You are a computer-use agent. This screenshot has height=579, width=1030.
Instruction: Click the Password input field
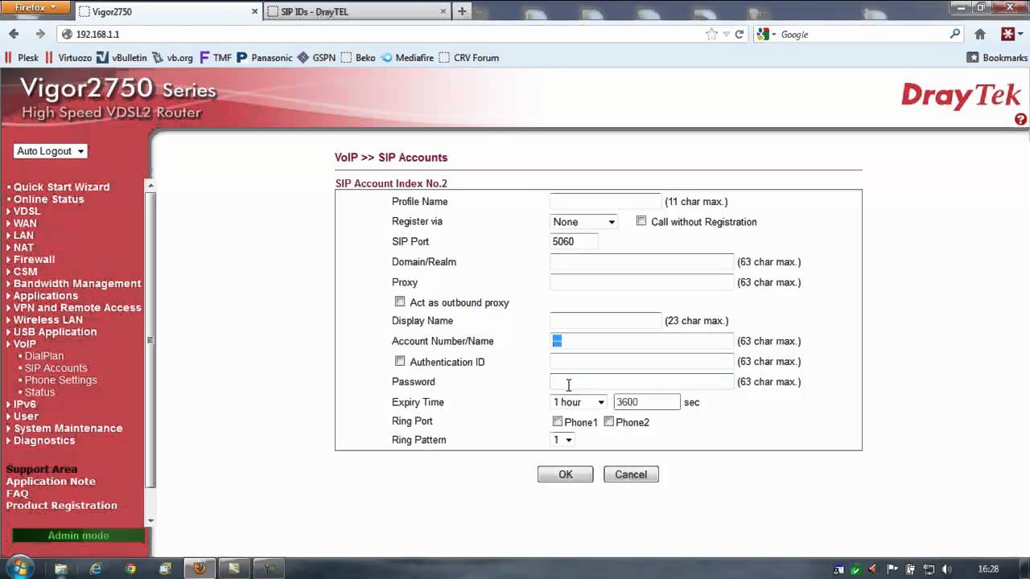coord(641,382)
